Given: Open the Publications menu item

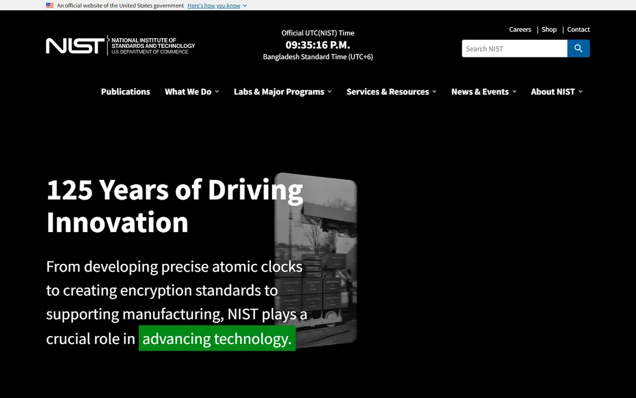Looking at the screenshot, I should (125, 91).
